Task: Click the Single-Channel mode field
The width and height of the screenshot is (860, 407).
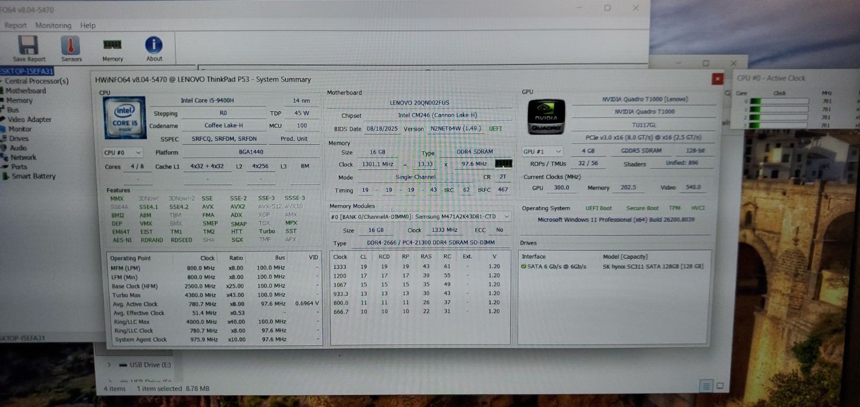Action: (415, 177)
